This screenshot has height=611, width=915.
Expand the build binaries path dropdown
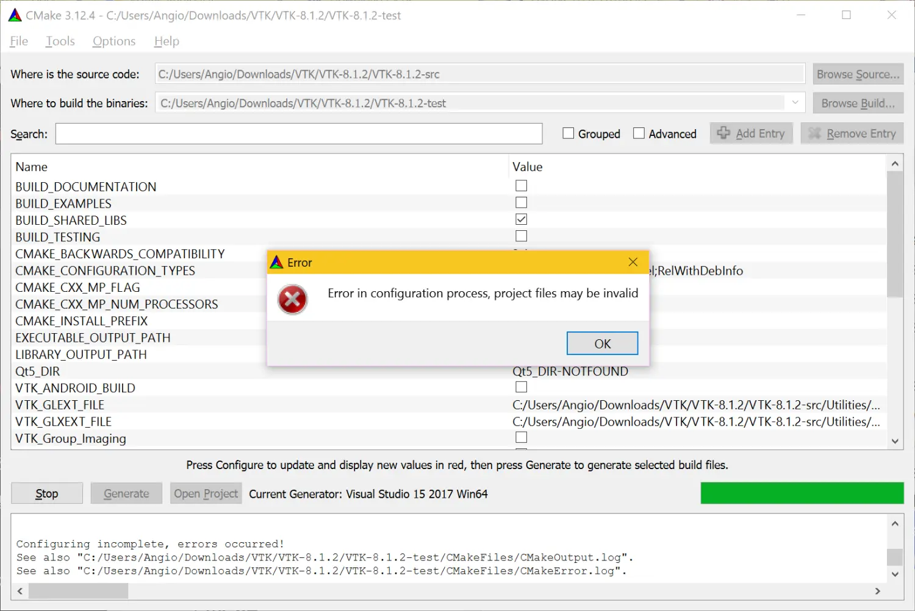pyautogui.click(x=795, y=103)
